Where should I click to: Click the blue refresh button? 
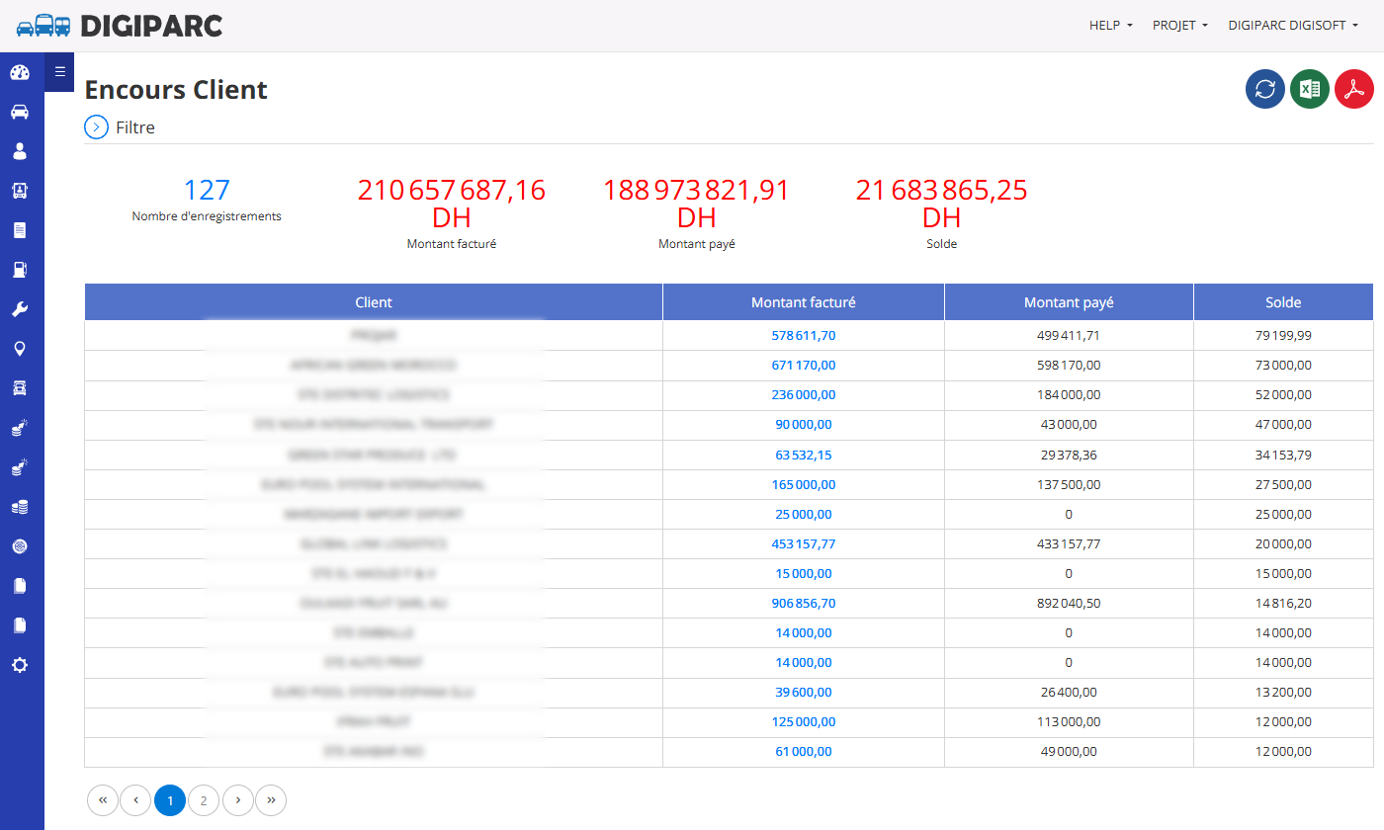(1265, 89)
